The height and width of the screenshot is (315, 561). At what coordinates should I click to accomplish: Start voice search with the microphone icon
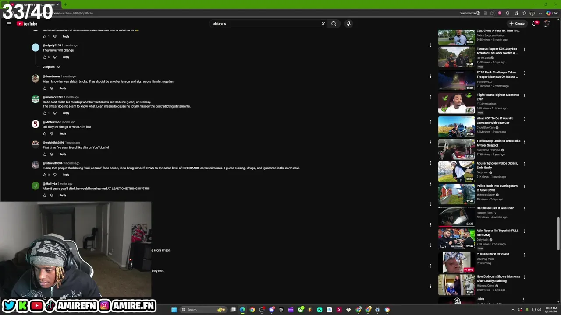pos(348,24)
